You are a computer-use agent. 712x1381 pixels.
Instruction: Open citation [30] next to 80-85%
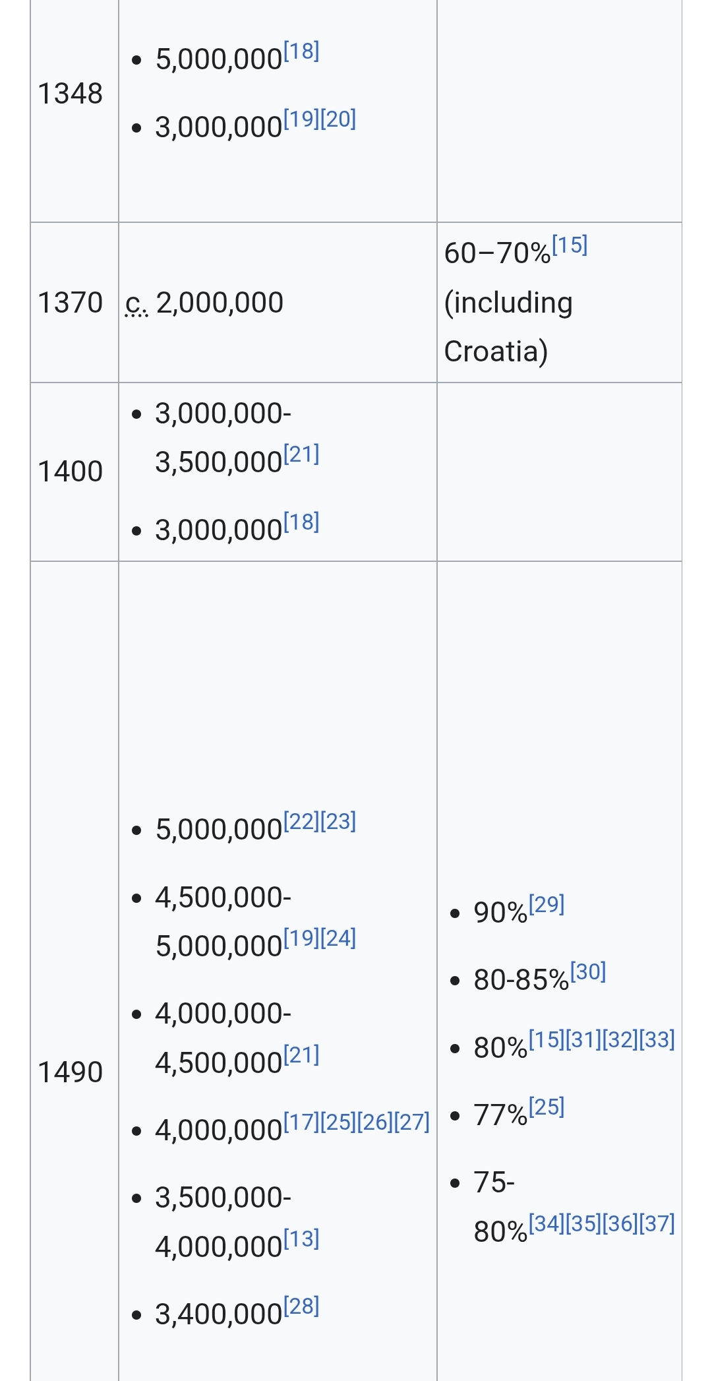point(588,972)
